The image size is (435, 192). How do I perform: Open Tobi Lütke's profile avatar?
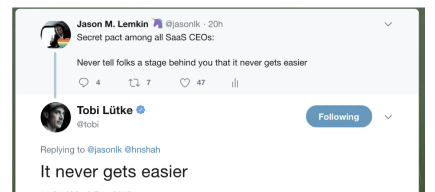pyautogui.click(x=55, y=117)
